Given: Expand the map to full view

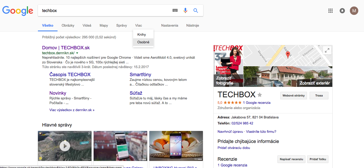Looking at the screenshot, I should 327,50.
